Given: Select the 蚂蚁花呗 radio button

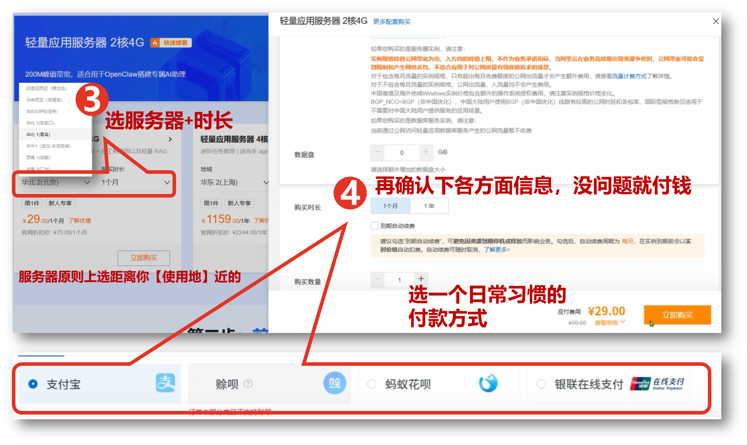Looking at the screenshot, I should [x=372, y=384].
